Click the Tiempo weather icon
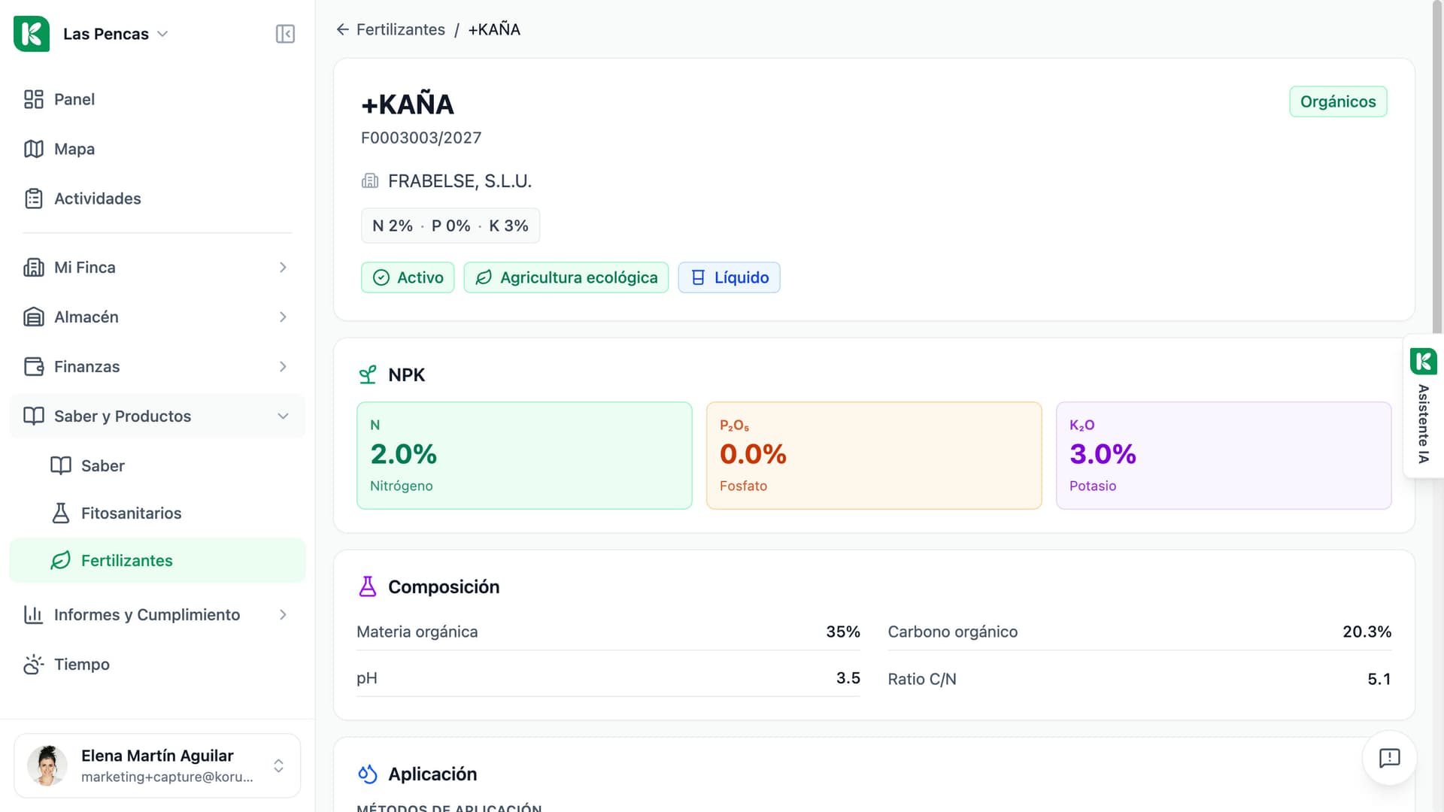This screenshot has height=812, width=1444. tap(34, 665)
